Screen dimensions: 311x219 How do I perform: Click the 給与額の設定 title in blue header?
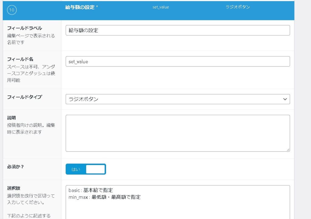tap(80, 7)
